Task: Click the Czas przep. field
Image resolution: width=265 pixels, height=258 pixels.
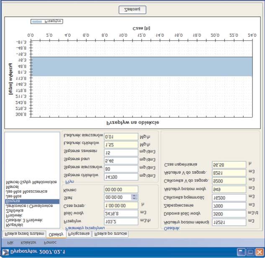Action: pos(121,206)
